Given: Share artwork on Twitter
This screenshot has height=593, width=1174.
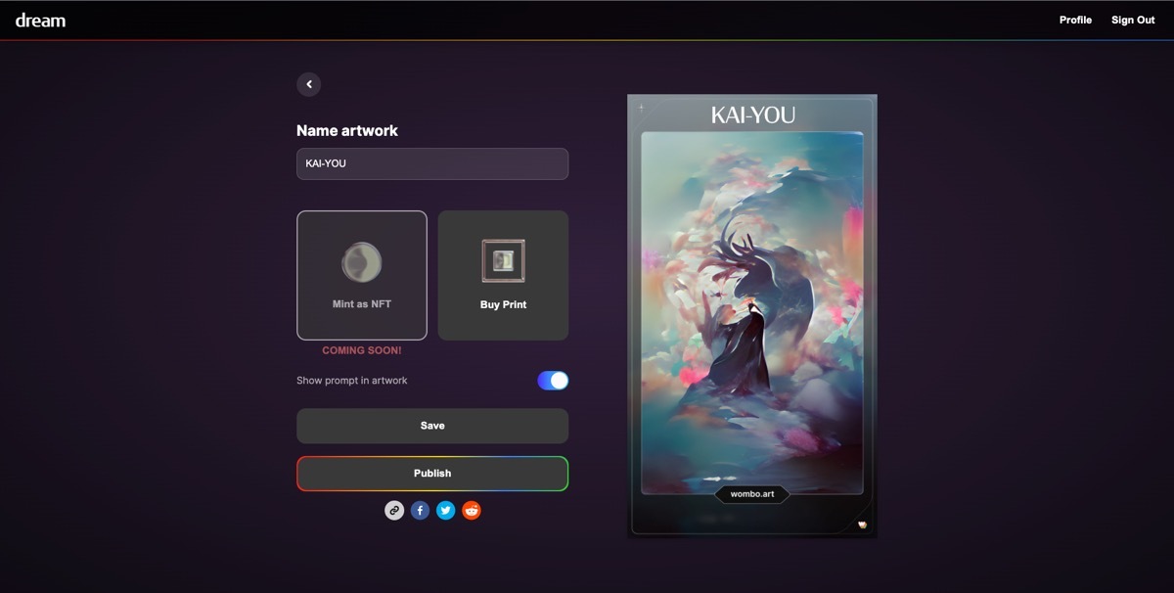Looking at the screenshot, I should click(446, 510).
